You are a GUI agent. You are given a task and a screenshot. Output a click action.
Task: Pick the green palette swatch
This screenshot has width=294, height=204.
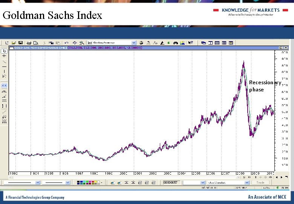pyautogui.click(x=87, y=182)
